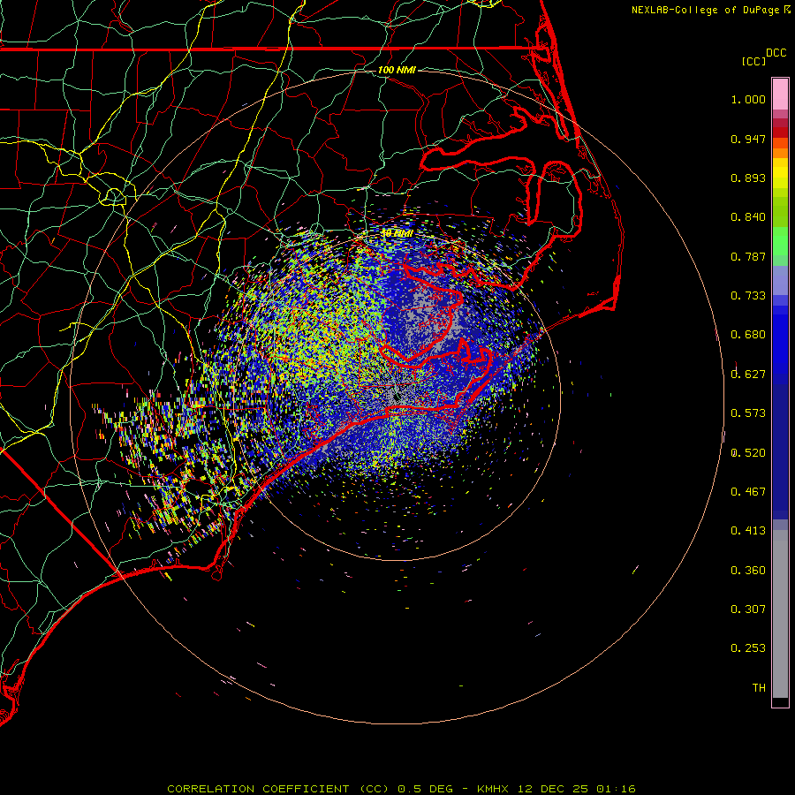Image resolution: width=795 pixels, height=795 pixels.
Task: Click the 0.360 scale value
Action: (x=748, y=571)
